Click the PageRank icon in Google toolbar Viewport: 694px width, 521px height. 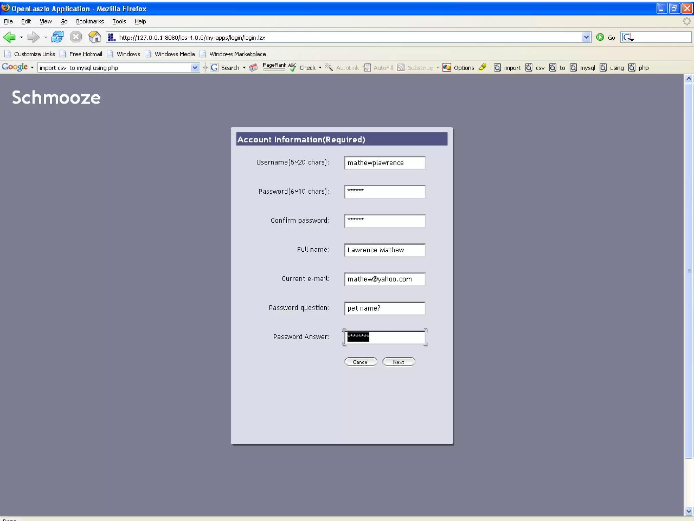coord(274,67)
